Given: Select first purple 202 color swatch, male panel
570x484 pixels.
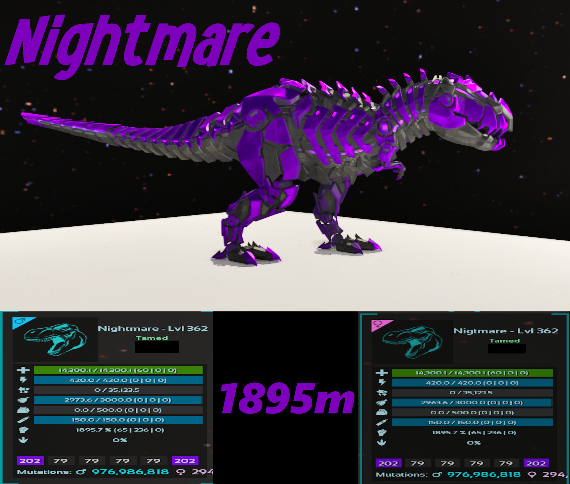Looking at the screenshot, I should (30, 461).
